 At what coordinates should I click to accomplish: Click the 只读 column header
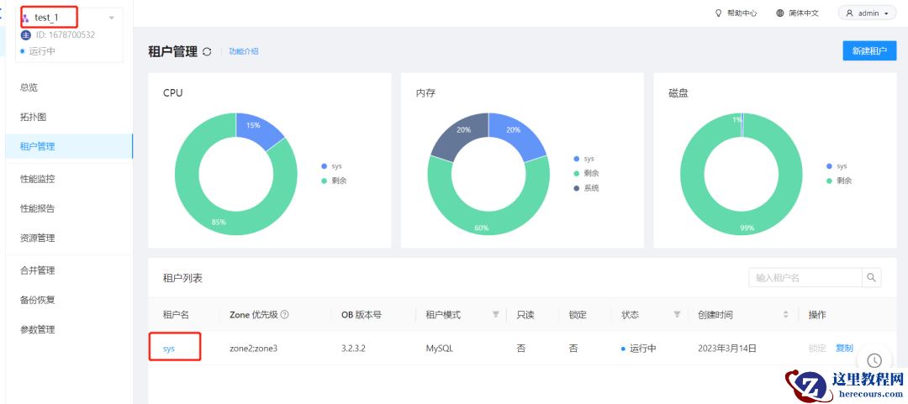coord(525,315)
